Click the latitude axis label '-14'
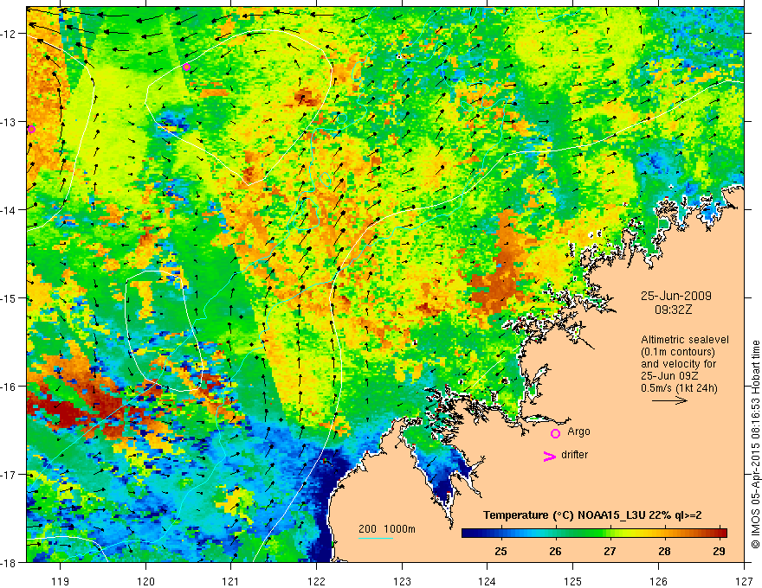This screenshot has height=588, width=762. coord(9,209)
